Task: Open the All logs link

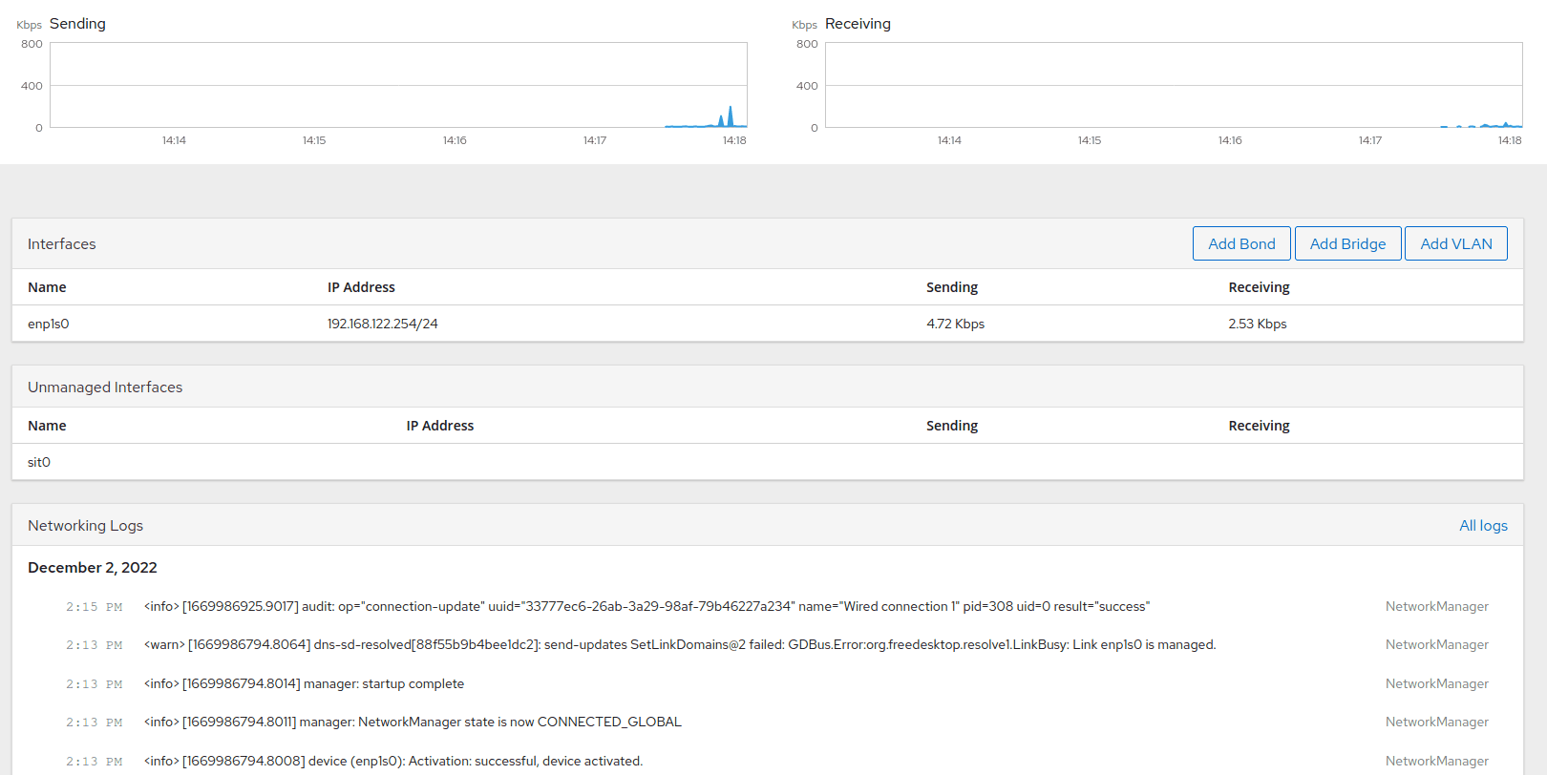Action: click(x=1482, y=526)
